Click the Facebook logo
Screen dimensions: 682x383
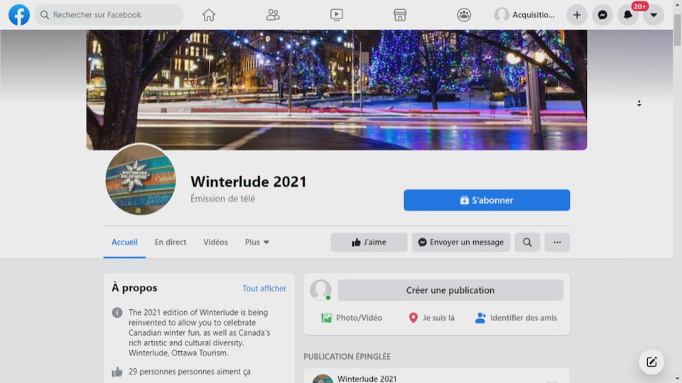pos(19,15)
